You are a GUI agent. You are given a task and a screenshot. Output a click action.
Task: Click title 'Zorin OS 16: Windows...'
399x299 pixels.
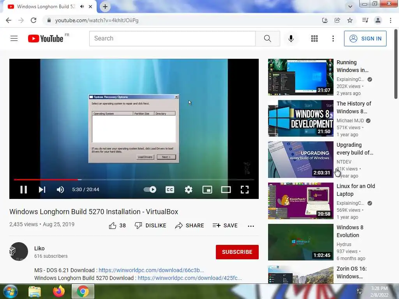(351, 273)
